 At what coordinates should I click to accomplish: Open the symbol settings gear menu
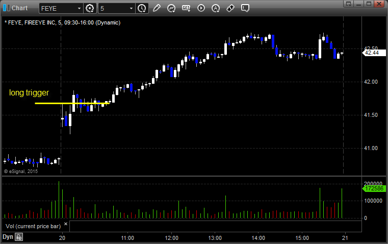[x=90, y=8]
